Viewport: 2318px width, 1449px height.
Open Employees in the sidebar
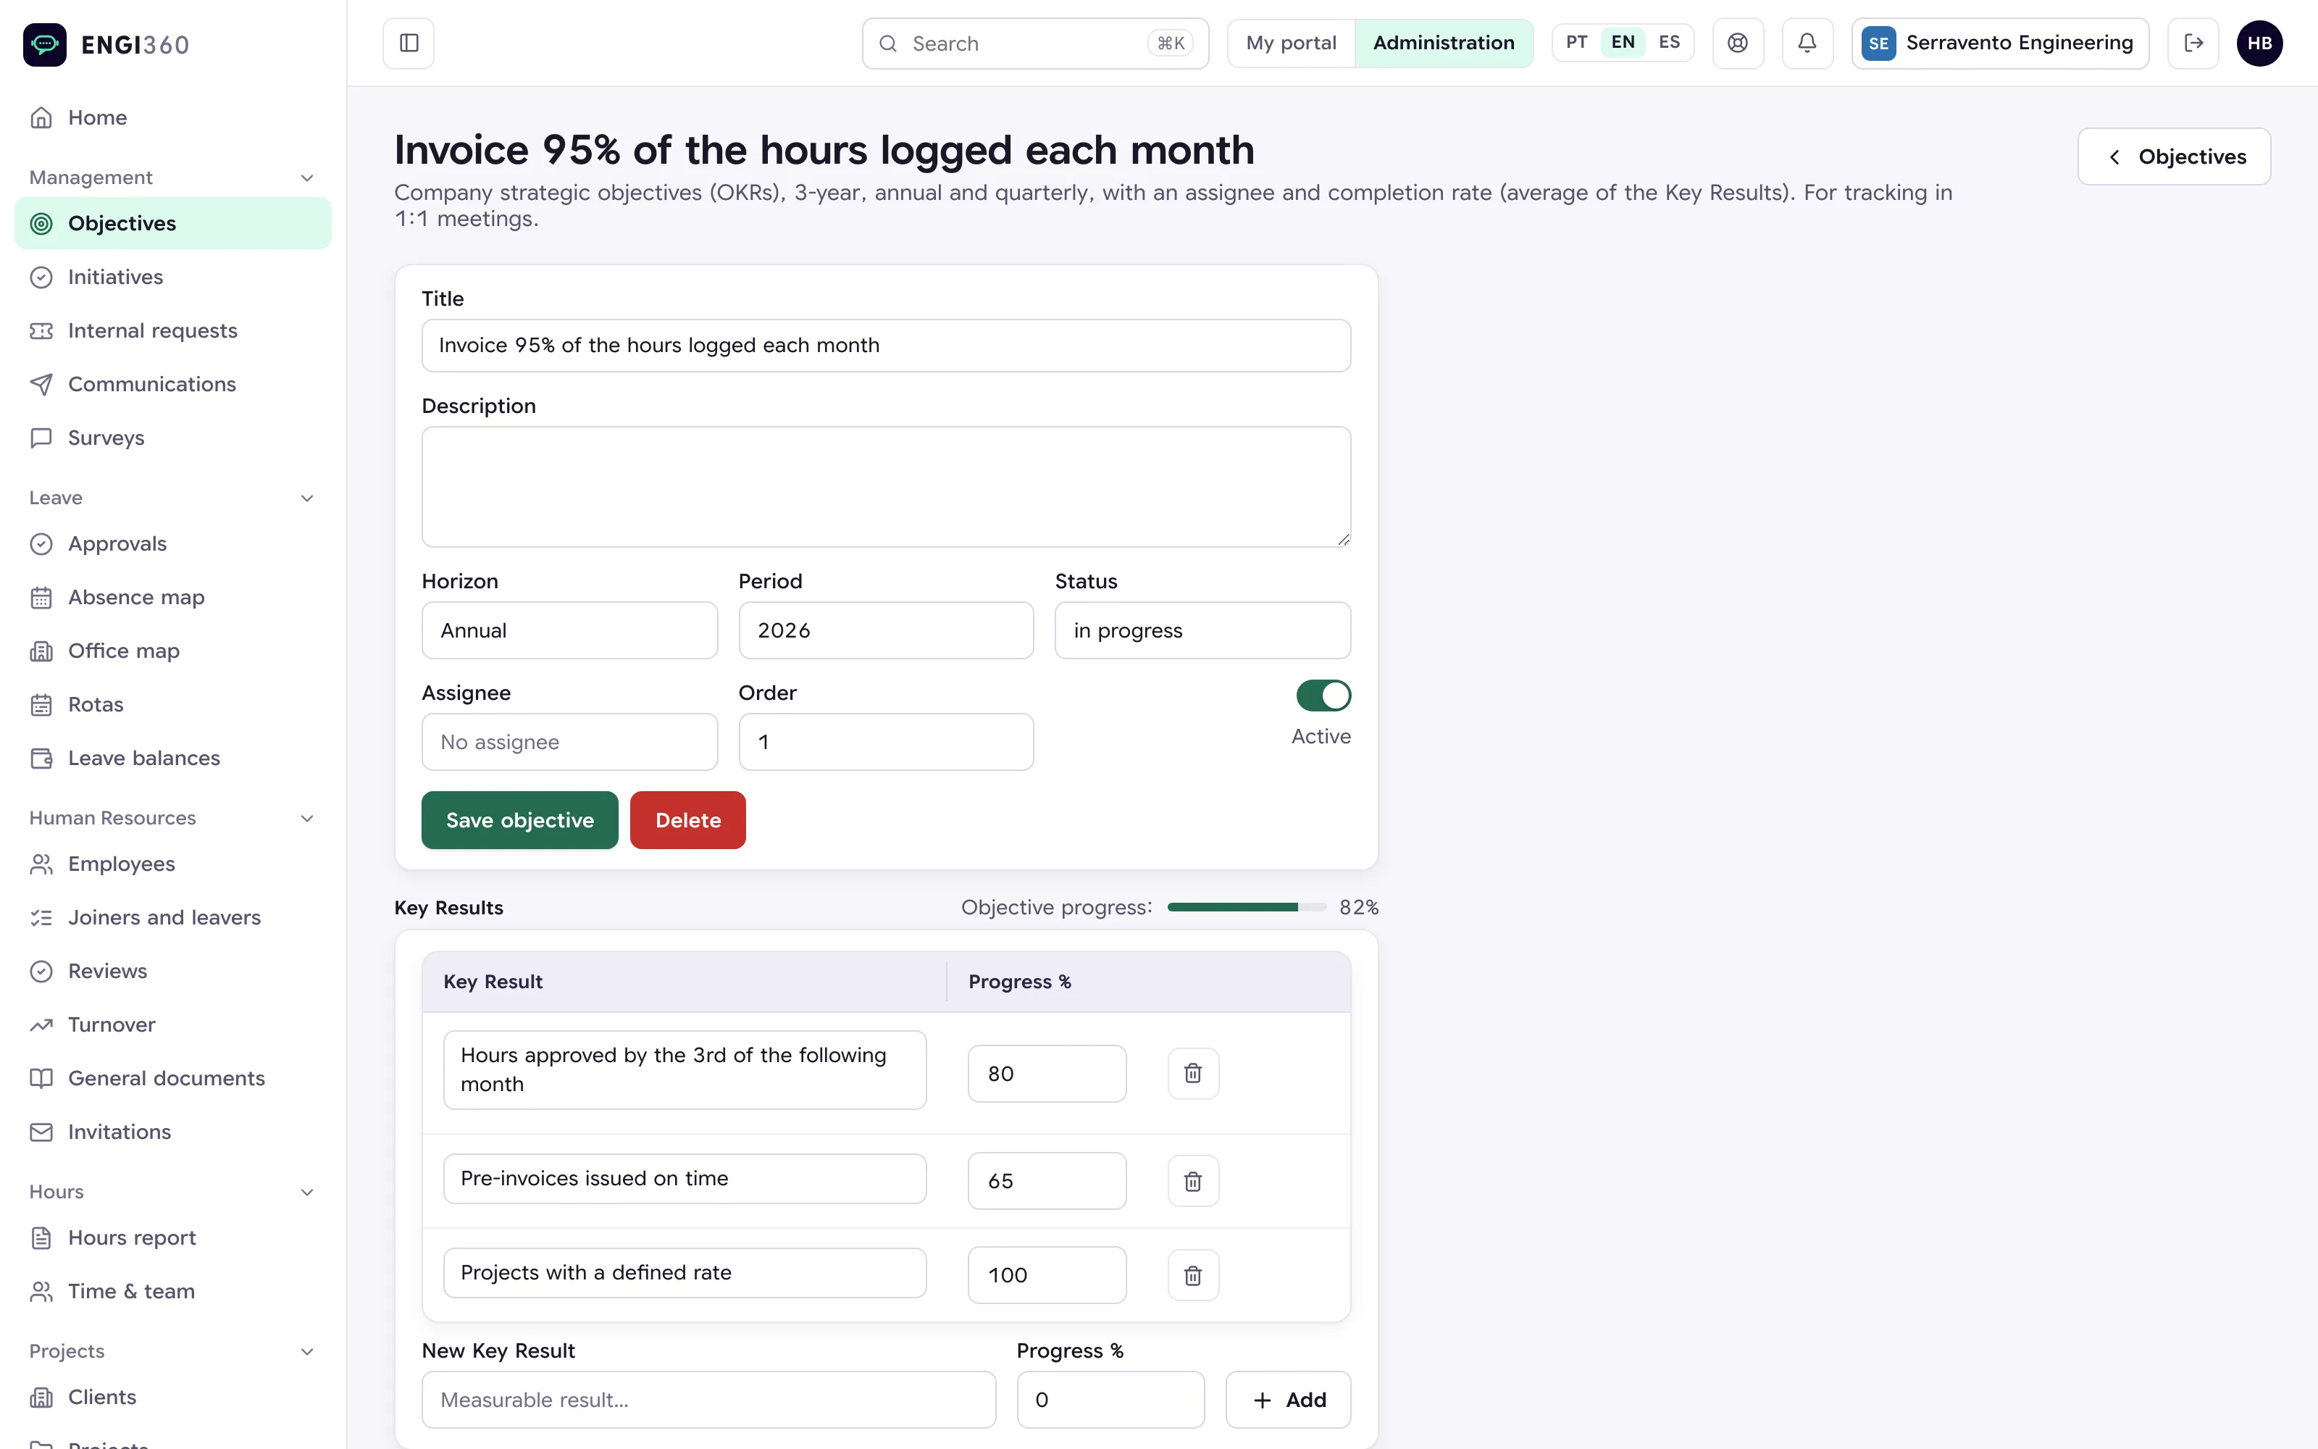(173, 864)
